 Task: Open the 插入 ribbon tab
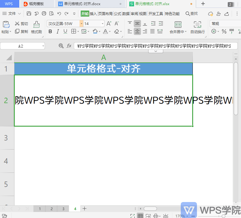[x=93, y=14]
